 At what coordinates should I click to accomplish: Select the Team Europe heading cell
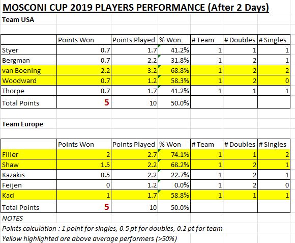(28, 124)
